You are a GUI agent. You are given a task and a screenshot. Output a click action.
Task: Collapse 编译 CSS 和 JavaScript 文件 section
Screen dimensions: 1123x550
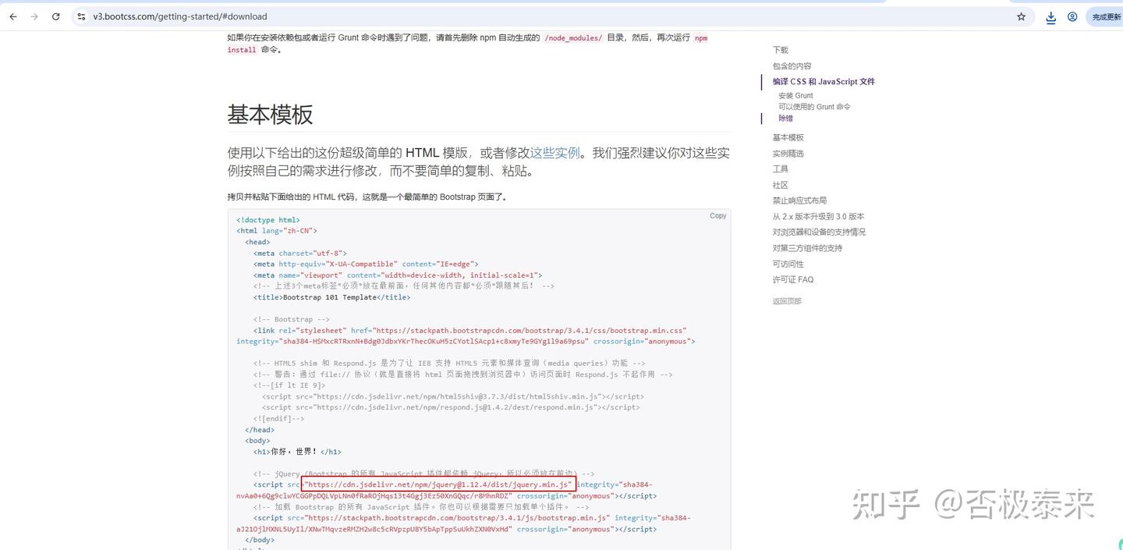coord(824,81)
